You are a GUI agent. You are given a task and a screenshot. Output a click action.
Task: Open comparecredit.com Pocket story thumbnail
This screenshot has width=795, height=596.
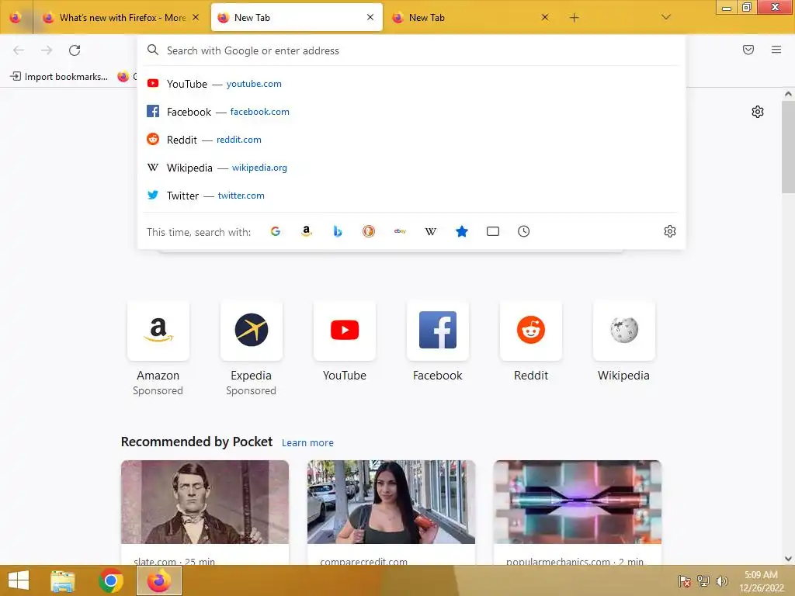pos(391,502)
